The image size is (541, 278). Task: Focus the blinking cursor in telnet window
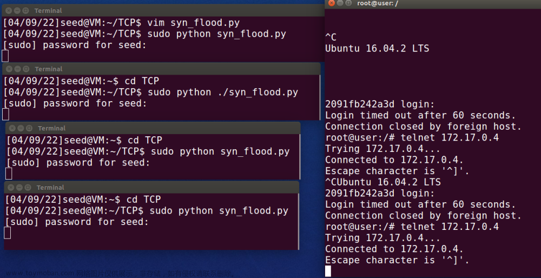click(x=328, y=271)
